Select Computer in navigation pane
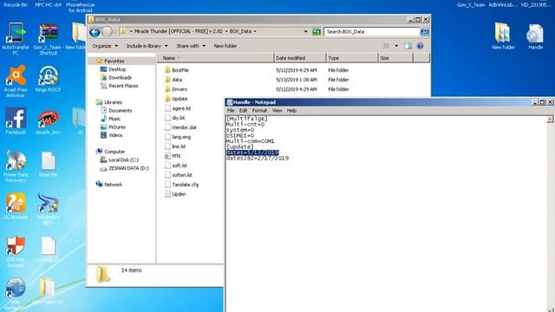Viewport: 555px width, 312px height. (110, 152)
